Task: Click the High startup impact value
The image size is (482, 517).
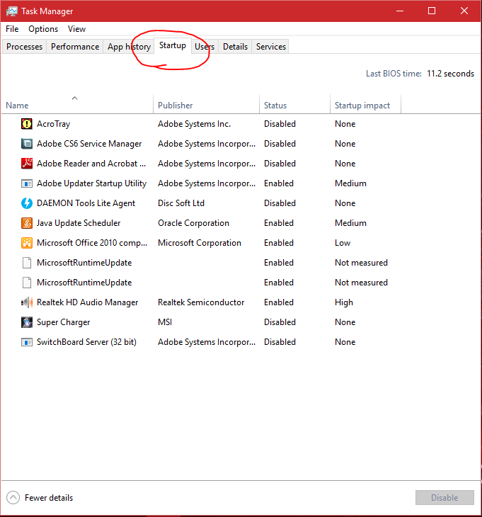Action: (344, 302)
